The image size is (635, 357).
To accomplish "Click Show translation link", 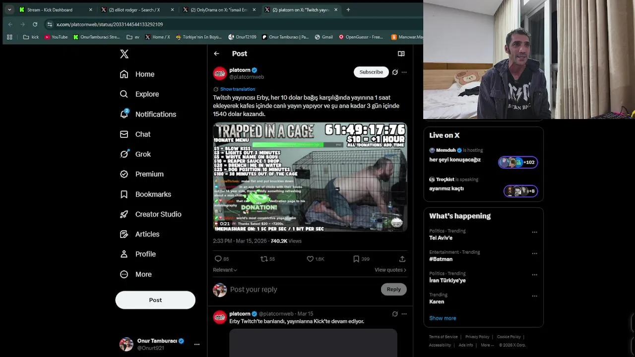I will click(238, 89).
